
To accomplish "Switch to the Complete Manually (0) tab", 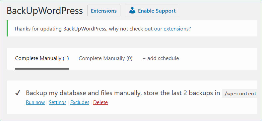I will coord(105,58).
